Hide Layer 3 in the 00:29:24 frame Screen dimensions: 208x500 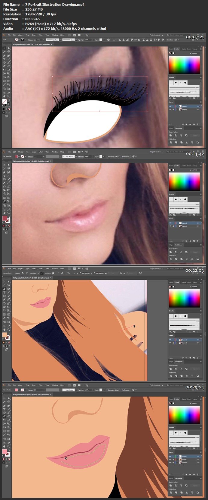(170, 457)
